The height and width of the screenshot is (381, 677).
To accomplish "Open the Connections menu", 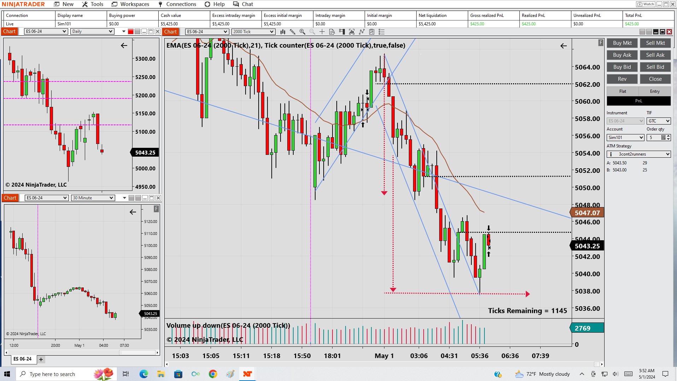I will tap(177, 4).
